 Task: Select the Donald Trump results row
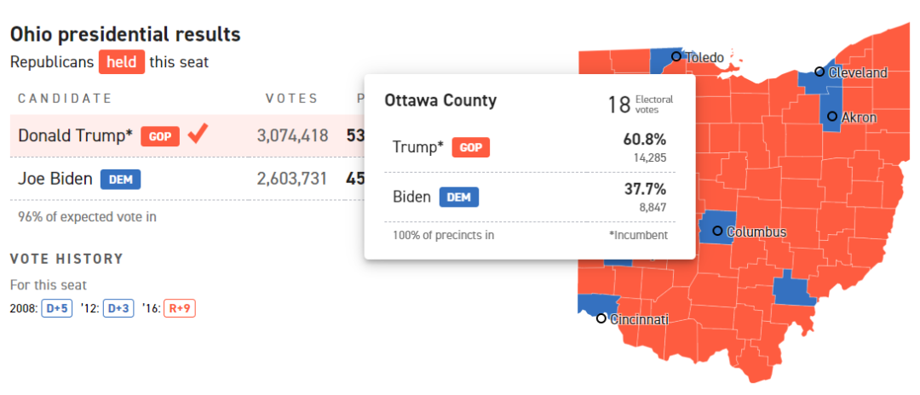point(179,135)
